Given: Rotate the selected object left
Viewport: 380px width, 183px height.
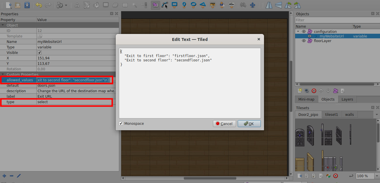Looking at the screenshot, I should [x=288, y=5].
